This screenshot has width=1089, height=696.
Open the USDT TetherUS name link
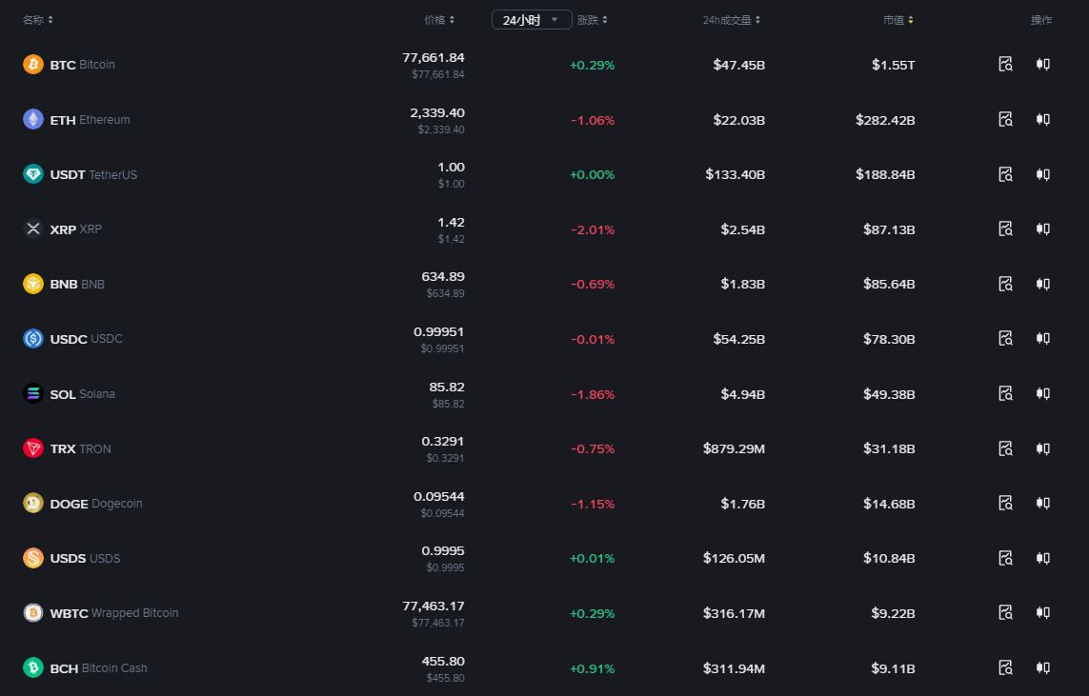[93, 175]
